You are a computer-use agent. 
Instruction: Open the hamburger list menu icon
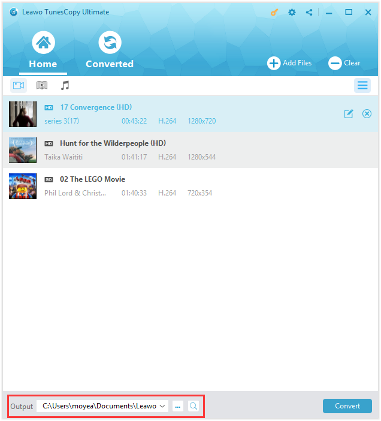click(x=362, y=85)
